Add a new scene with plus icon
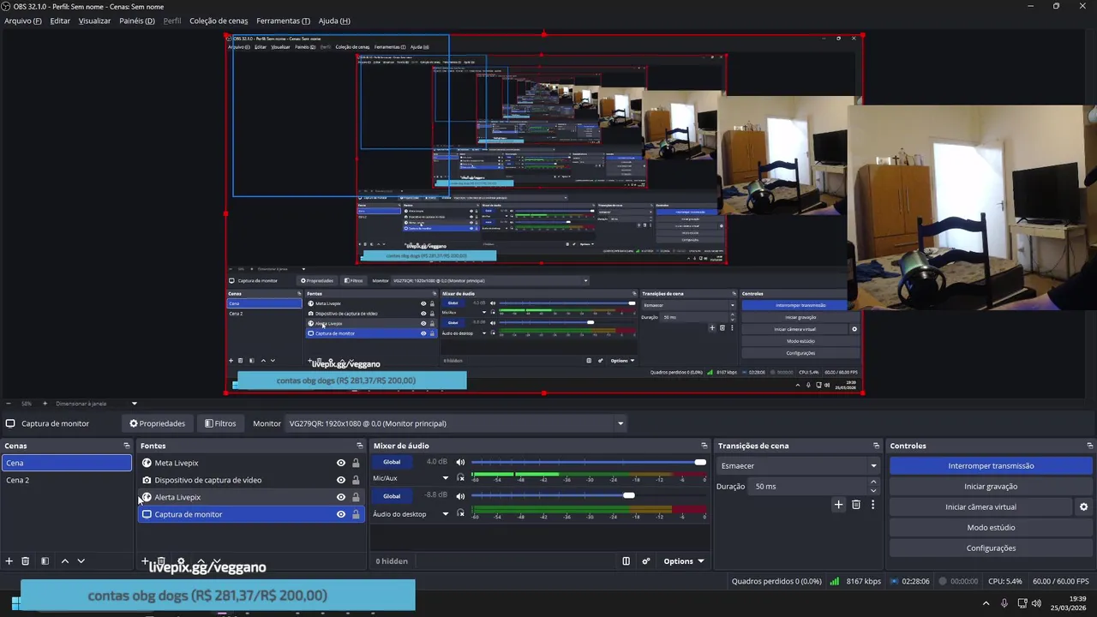1097x617 pixels. pos(9,561)
